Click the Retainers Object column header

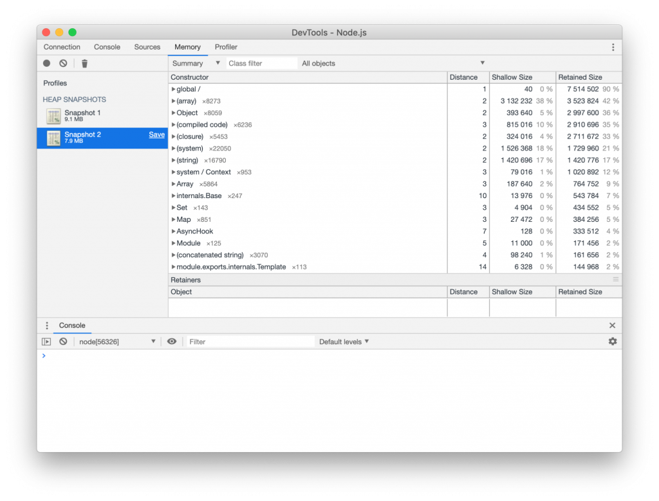pyautogui.click(x=308, y=292)
